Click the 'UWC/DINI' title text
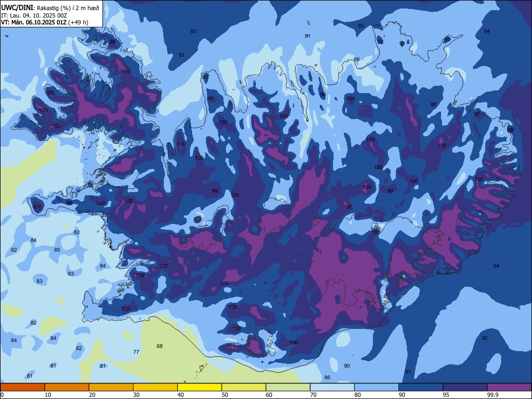The height and width of the screenshot is (399, 532). [17, 7]
